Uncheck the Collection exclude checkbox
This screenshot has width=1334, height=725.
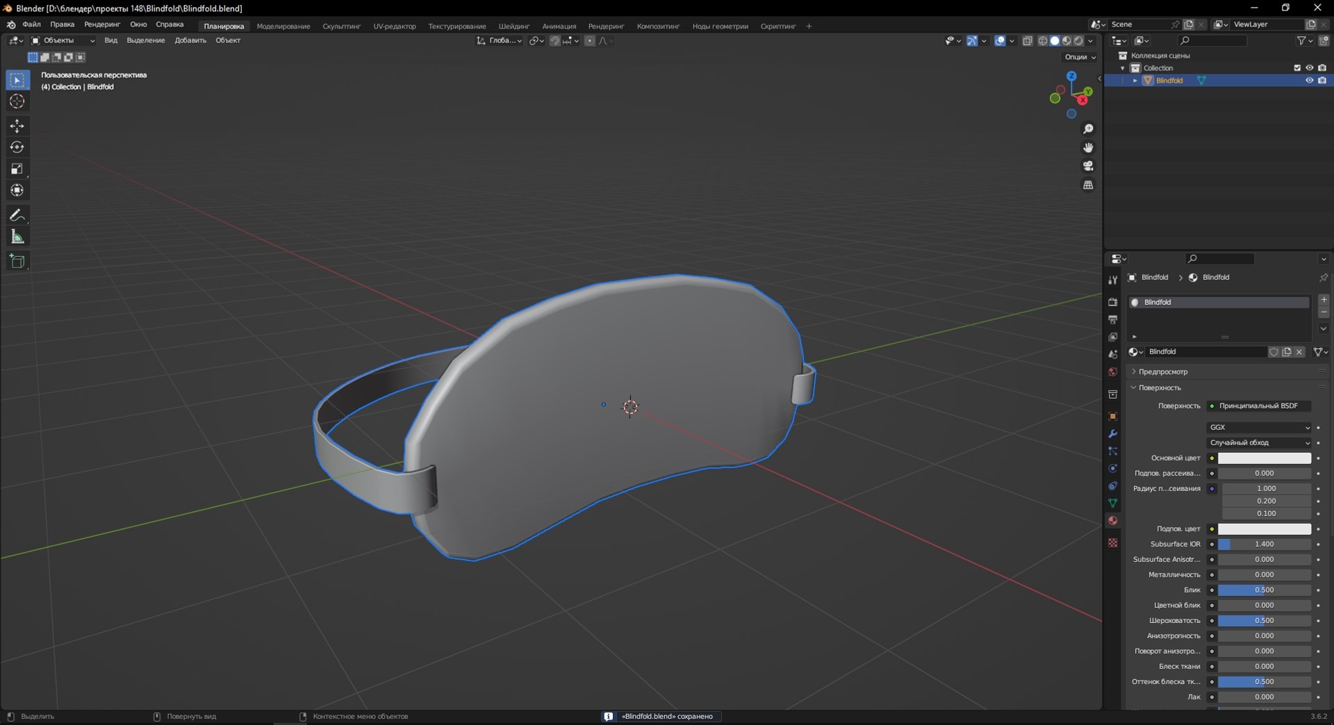1297,68
